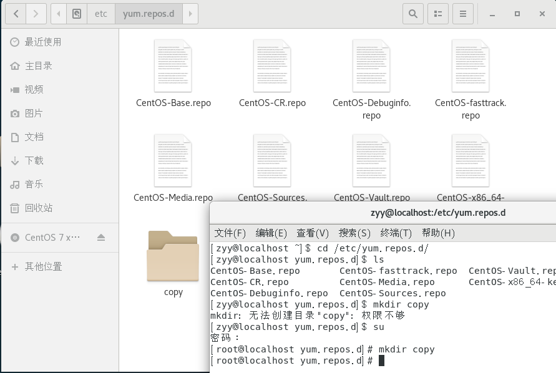Open Recent (最近使用) in sidebar

(x=59, y=42)
